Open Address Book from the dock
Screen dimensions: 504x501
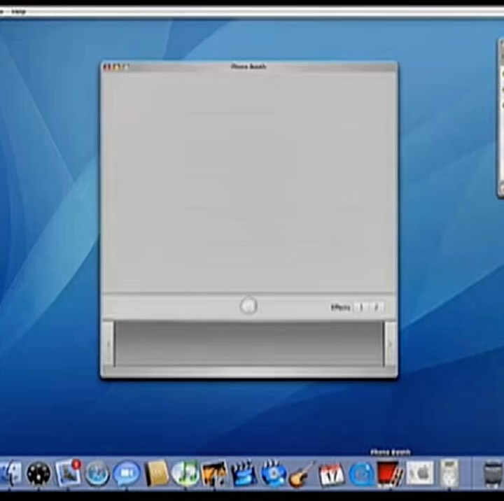coord(156,474)
